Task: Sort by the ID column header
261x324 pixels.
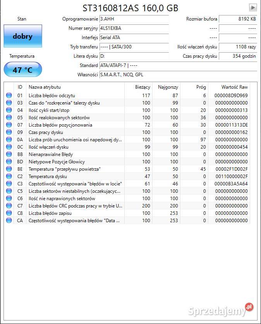Action: click(20, 87)
